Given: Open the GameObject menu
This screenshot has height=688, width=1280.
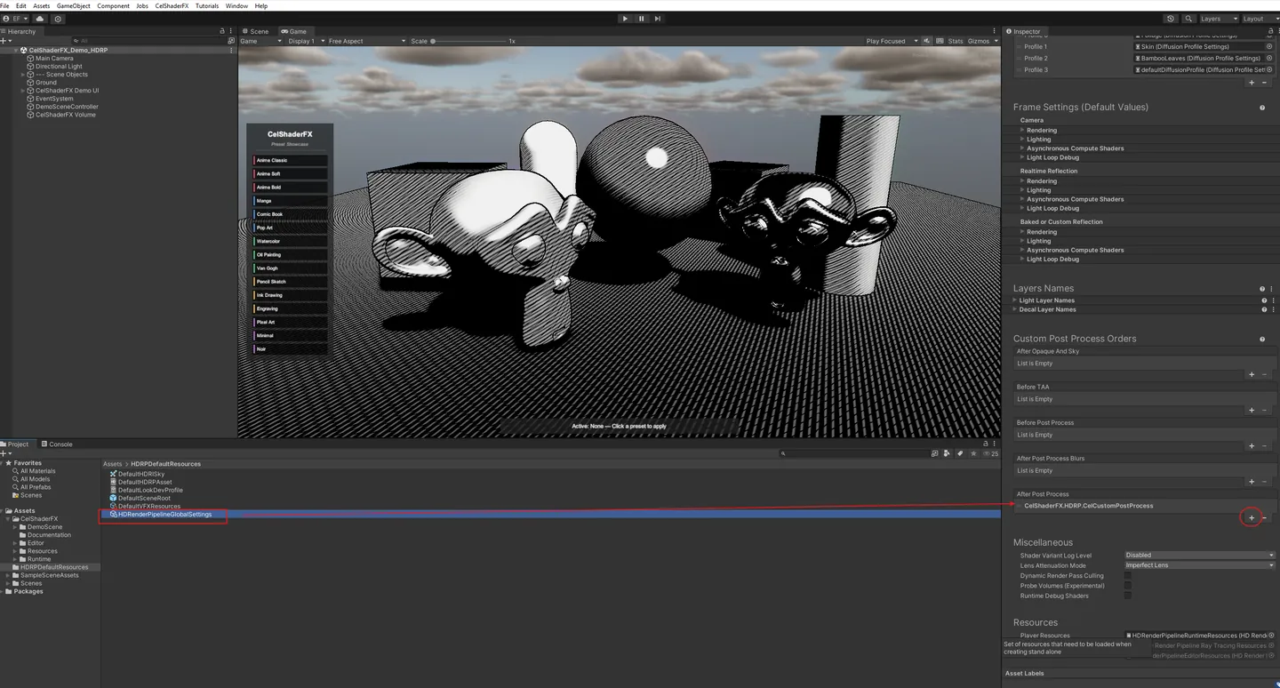Looking at the screenshot, I should point(74,5).
